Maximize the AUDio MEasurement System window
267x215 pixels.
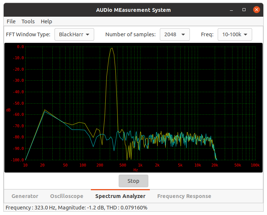(x=244, y=10)
